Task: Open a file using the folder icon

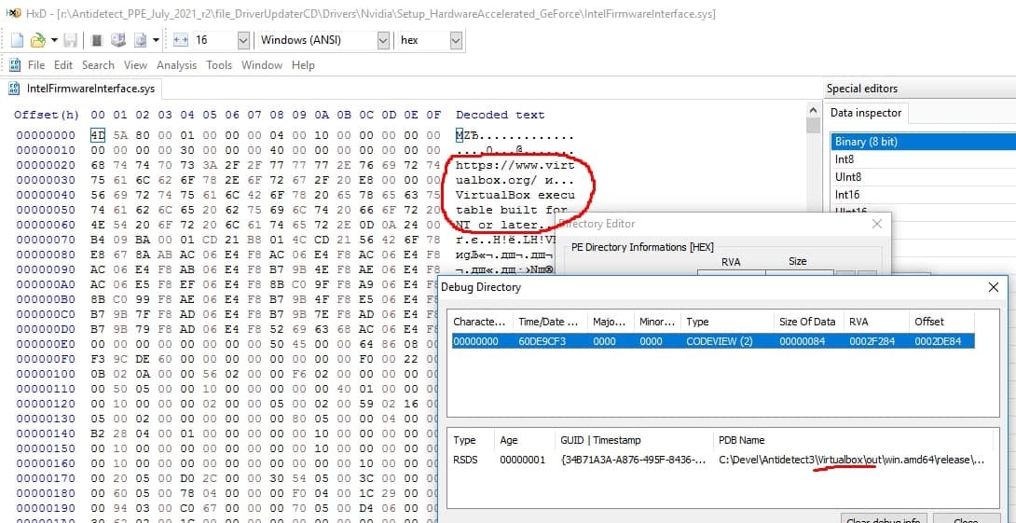Action: pyautogui.click(x=38, y=40)
